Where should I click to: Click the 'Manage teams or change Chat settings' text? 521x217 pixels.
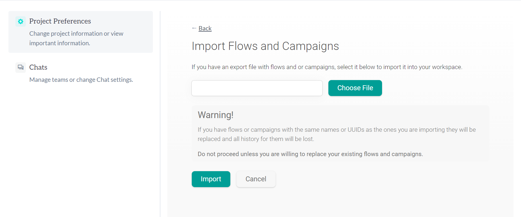click(x=81, y=80)
